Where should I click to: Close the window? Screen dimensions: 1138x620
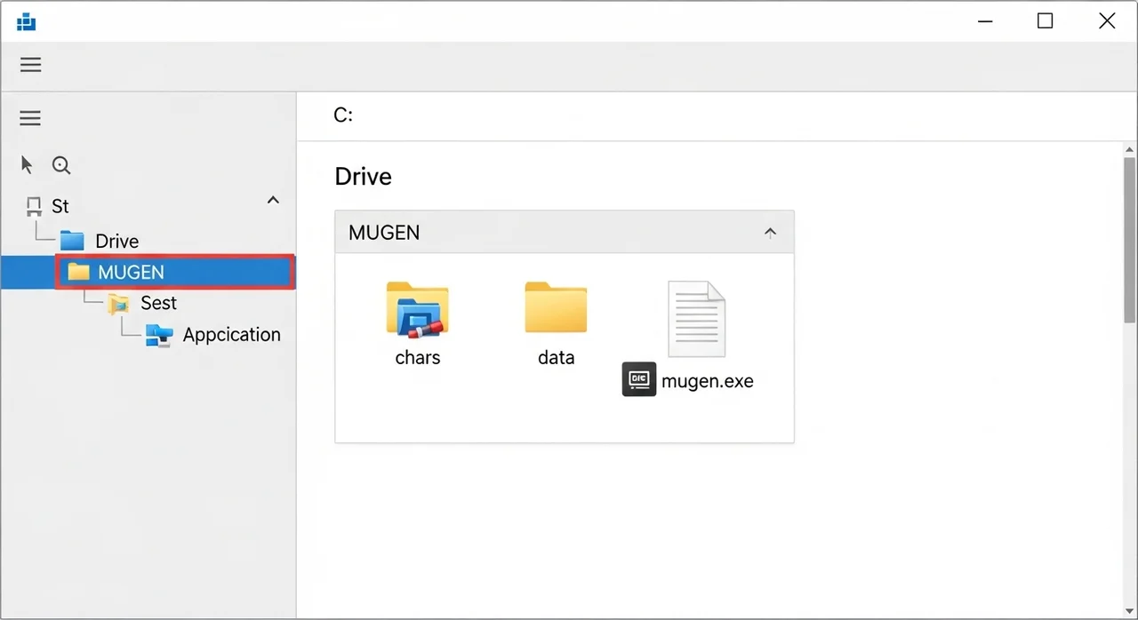tap(1107, 21)
